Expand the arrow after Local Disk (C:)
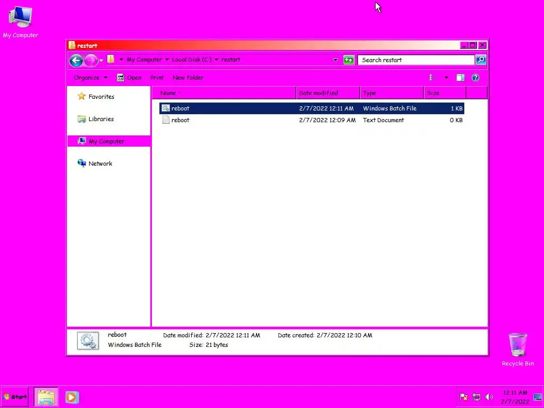This screenshot has height=408, width=544. click(x=217, y=59)
